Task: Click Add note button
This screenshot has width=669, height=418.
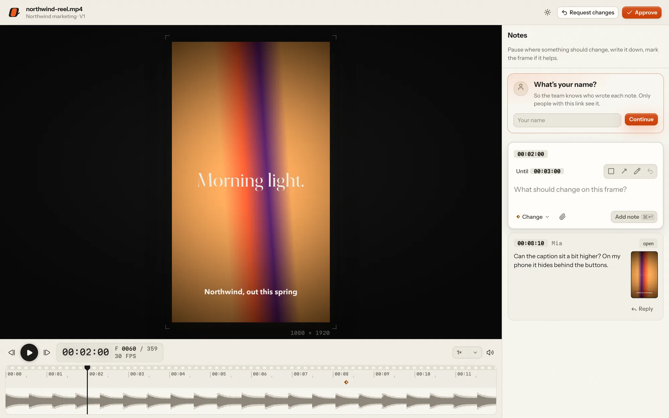Action: (634, 217)
